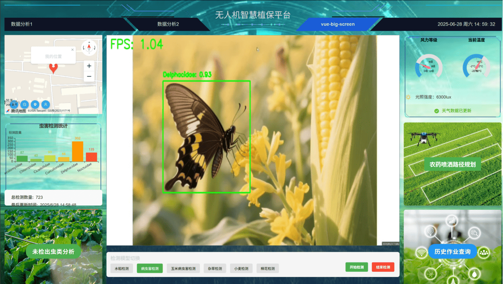Switch to 数据分析2 tab

click(168, 24)
